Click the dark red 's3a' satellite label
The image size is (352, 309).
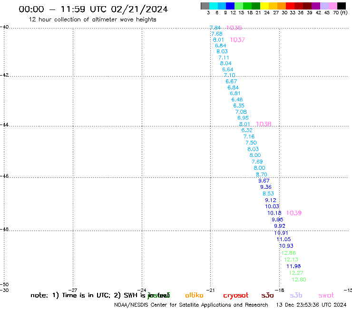coord(268,296)
